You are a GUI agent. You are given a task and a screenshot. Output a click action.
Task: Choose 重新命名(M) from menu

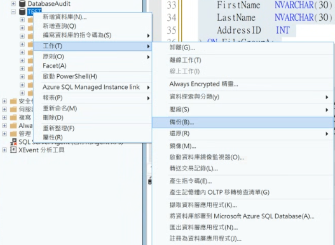click(93, 109)
